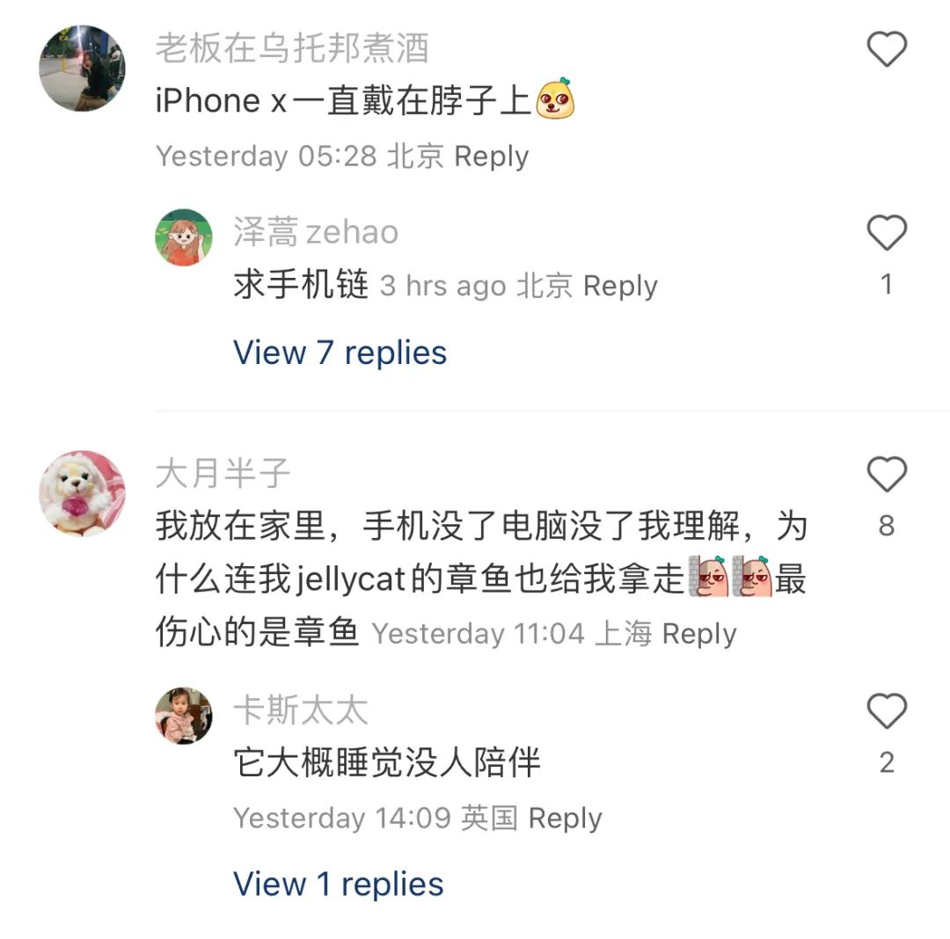
Task: Open 老板在乌托邦煮酒's profile avatar
Action: point(82,69)
